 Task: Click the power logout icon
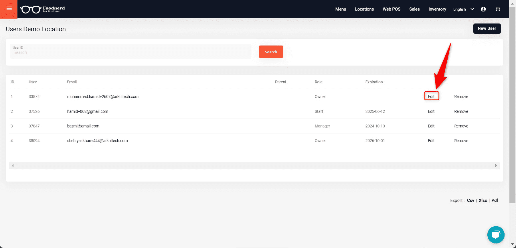pyautogui.click(x=498, y=9)
